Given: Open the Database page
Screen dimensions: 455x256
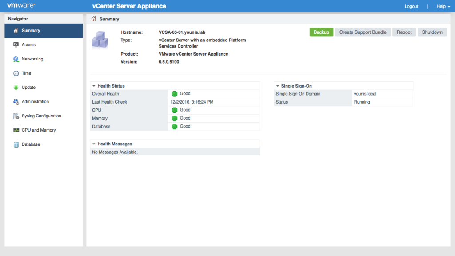Looking at the screenshot, I should click(44, 144).
